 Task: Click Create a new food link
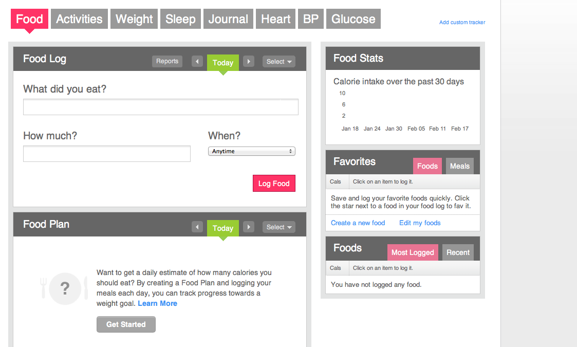coord(358,223)
